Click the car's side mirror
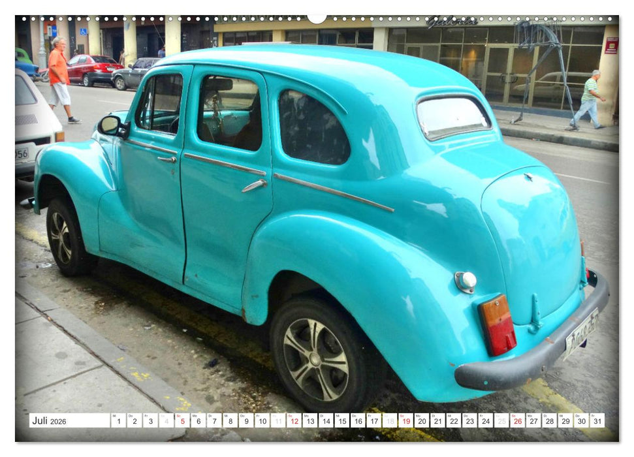This screenshot has width=634, height=457. [110, 125]
